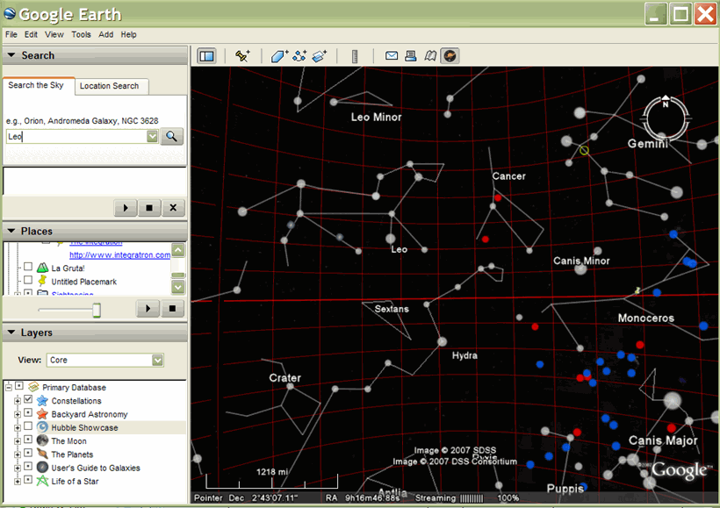Screen dimensions: 720x508
Task: Toggle the sidebar panel icon
Action: [206, 56]
